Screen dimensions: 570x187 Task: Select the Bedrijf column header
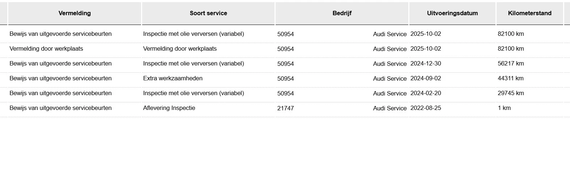[x=342, y=13]
